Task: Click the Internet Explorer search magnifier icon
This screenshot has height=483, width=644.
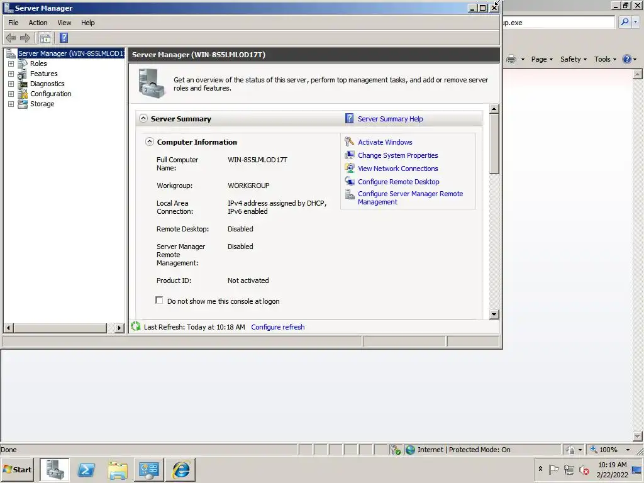Action: click(625, 22)
